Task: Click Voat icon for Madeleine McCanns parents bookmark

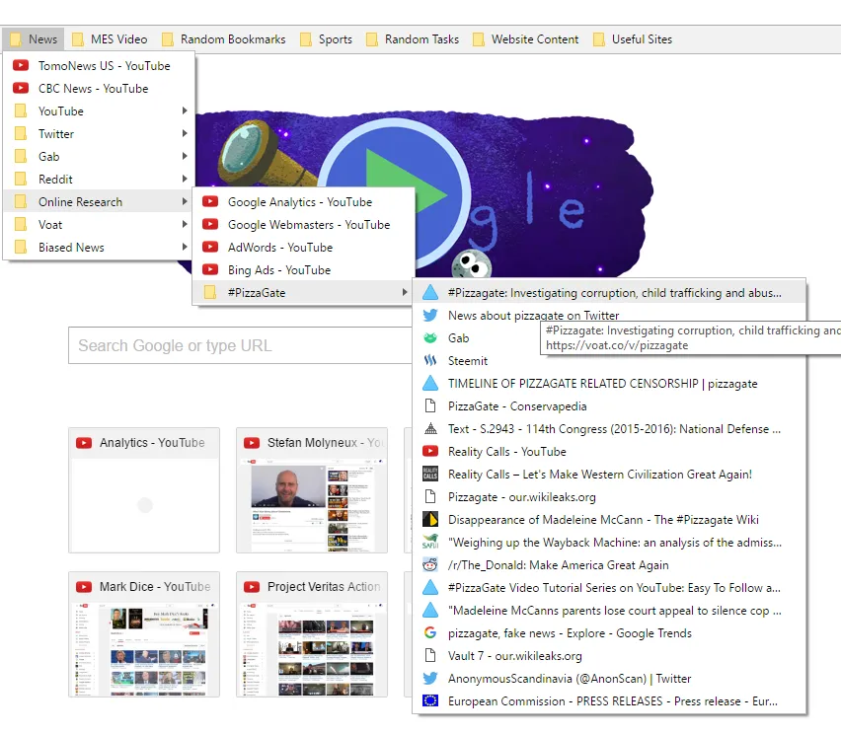Action: [430, 610]
